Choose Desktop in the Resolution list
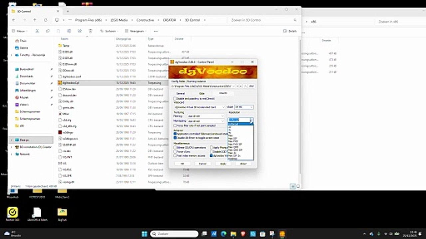The image size is (426, 239). [x=240, y=159]
